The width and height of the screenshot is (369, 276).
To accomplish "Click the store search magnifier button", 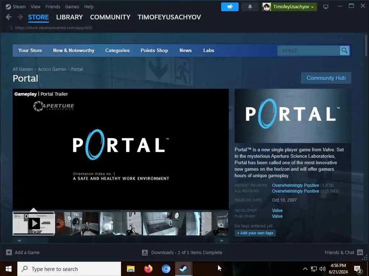I will coord(344,50).
